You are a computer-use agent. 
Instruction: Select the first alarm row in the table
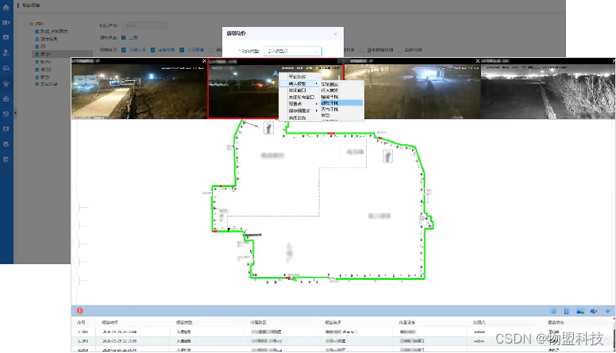(342, 332)
